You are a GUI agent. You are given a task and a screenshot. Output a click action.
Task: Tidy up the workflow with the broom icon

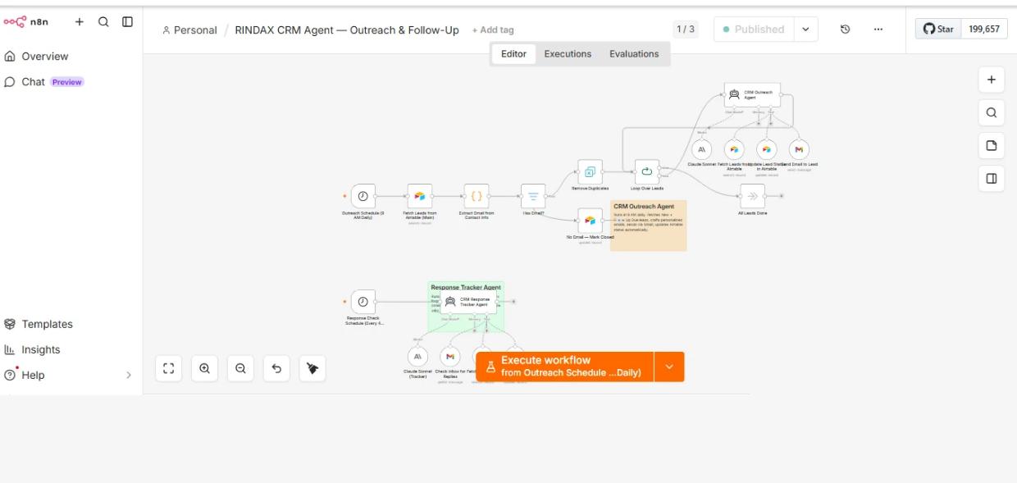click(x=312, y=369)
